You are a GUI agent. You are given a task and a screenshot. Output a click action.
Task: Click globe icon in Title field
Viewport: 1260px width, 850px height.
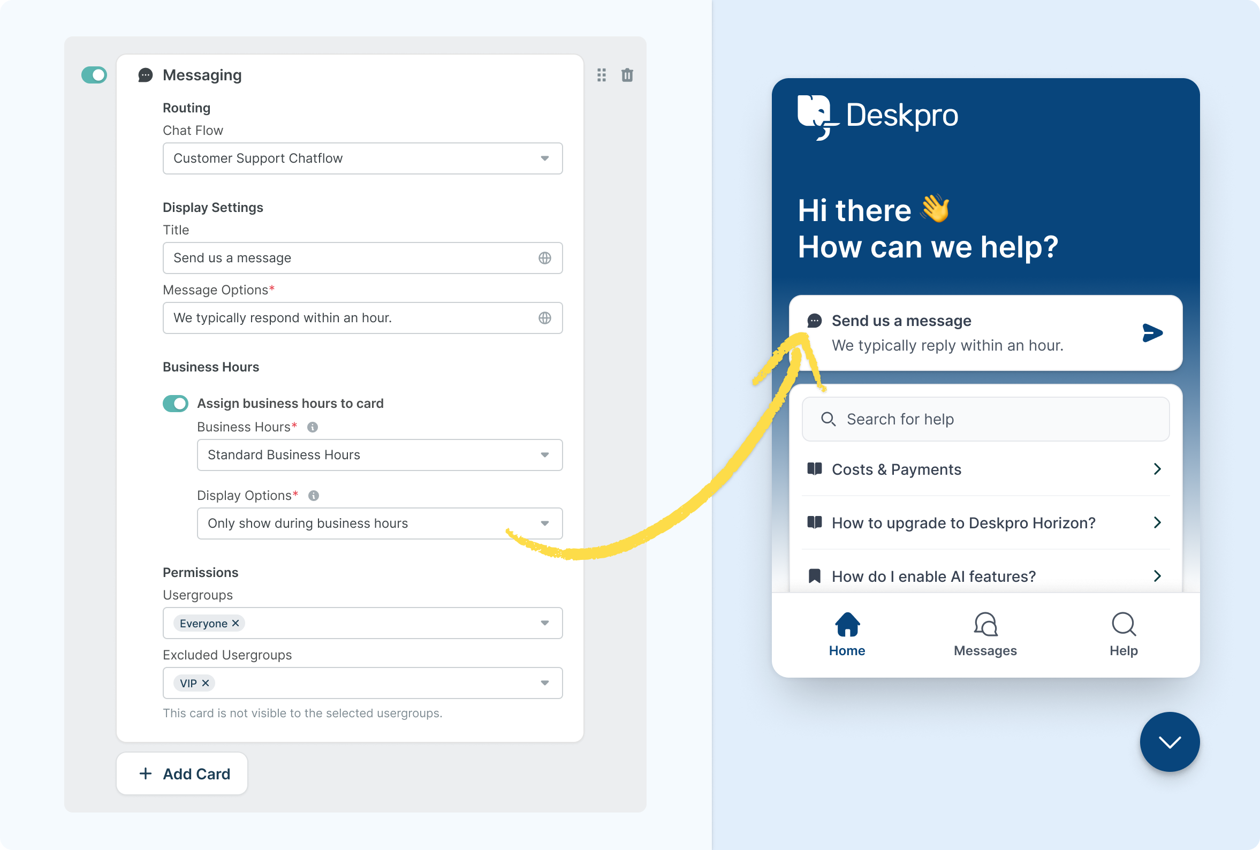(x=545, y=258)
